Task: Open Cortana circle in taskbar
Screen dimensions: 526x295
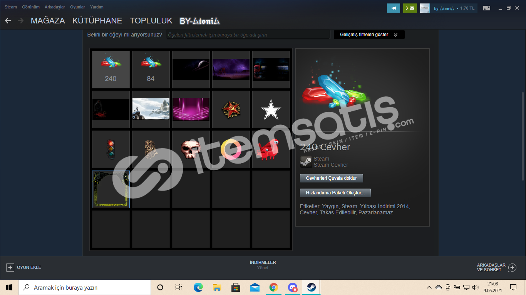Action: 160,287
